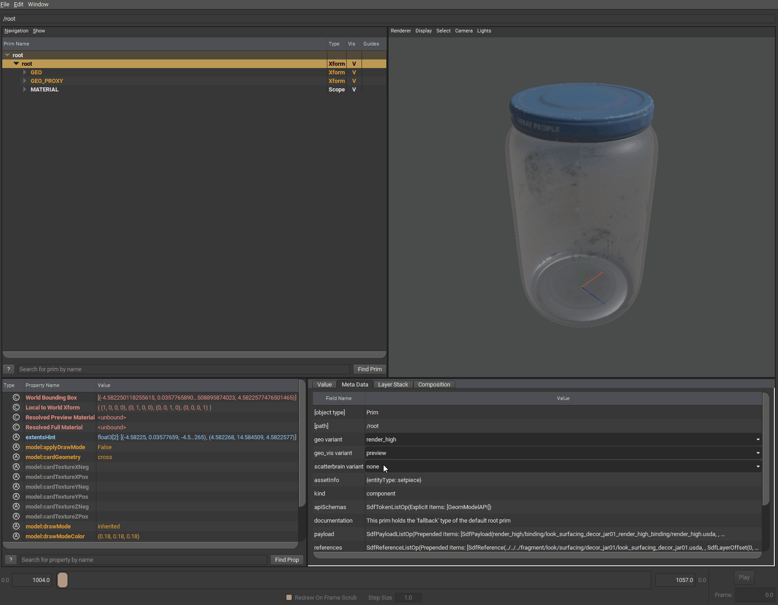This screenshot has height=605, width=778.
Task: Click the computed-type icon beside World Bounding Box
Action: point(16,397)
